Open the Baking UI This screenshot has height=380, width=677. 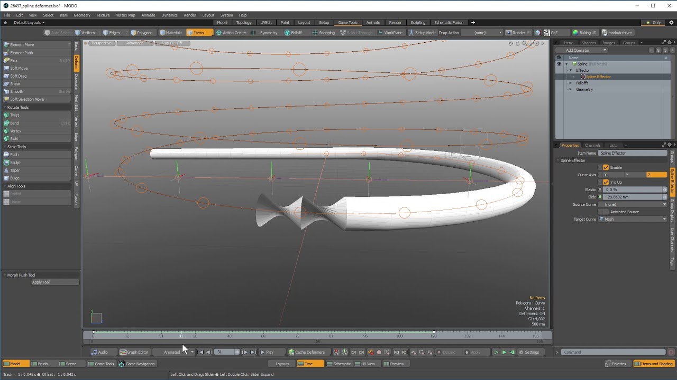584,33
